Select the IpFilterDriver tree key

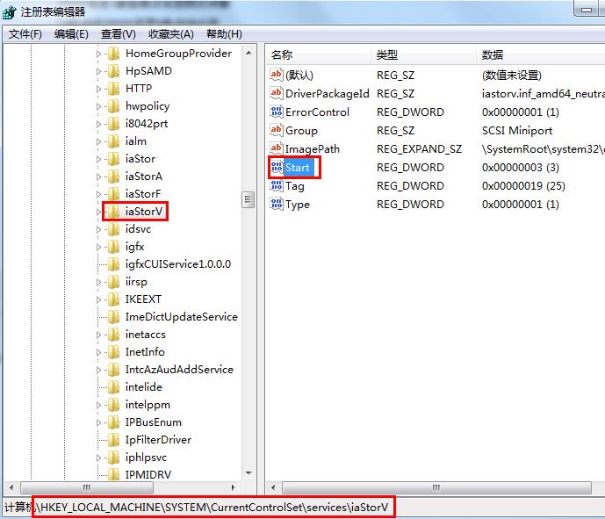(158, 440)
